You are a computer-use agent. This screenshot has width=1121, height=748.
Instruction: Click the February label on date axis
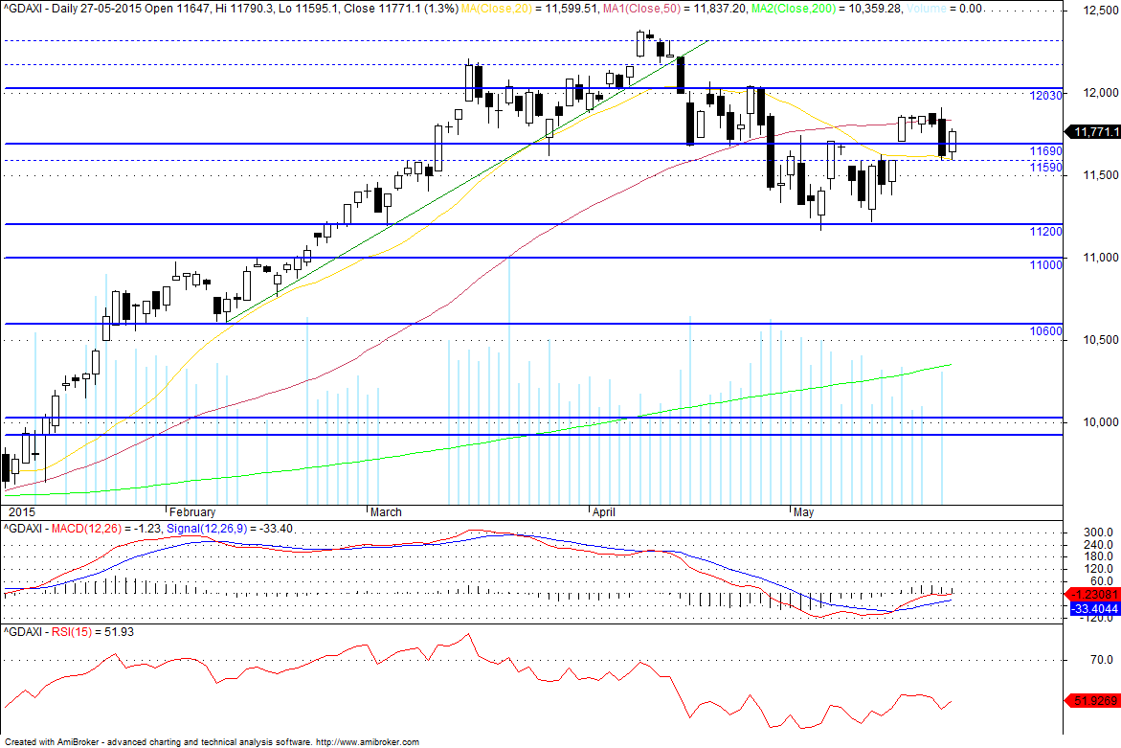click(x=192, y=512)
